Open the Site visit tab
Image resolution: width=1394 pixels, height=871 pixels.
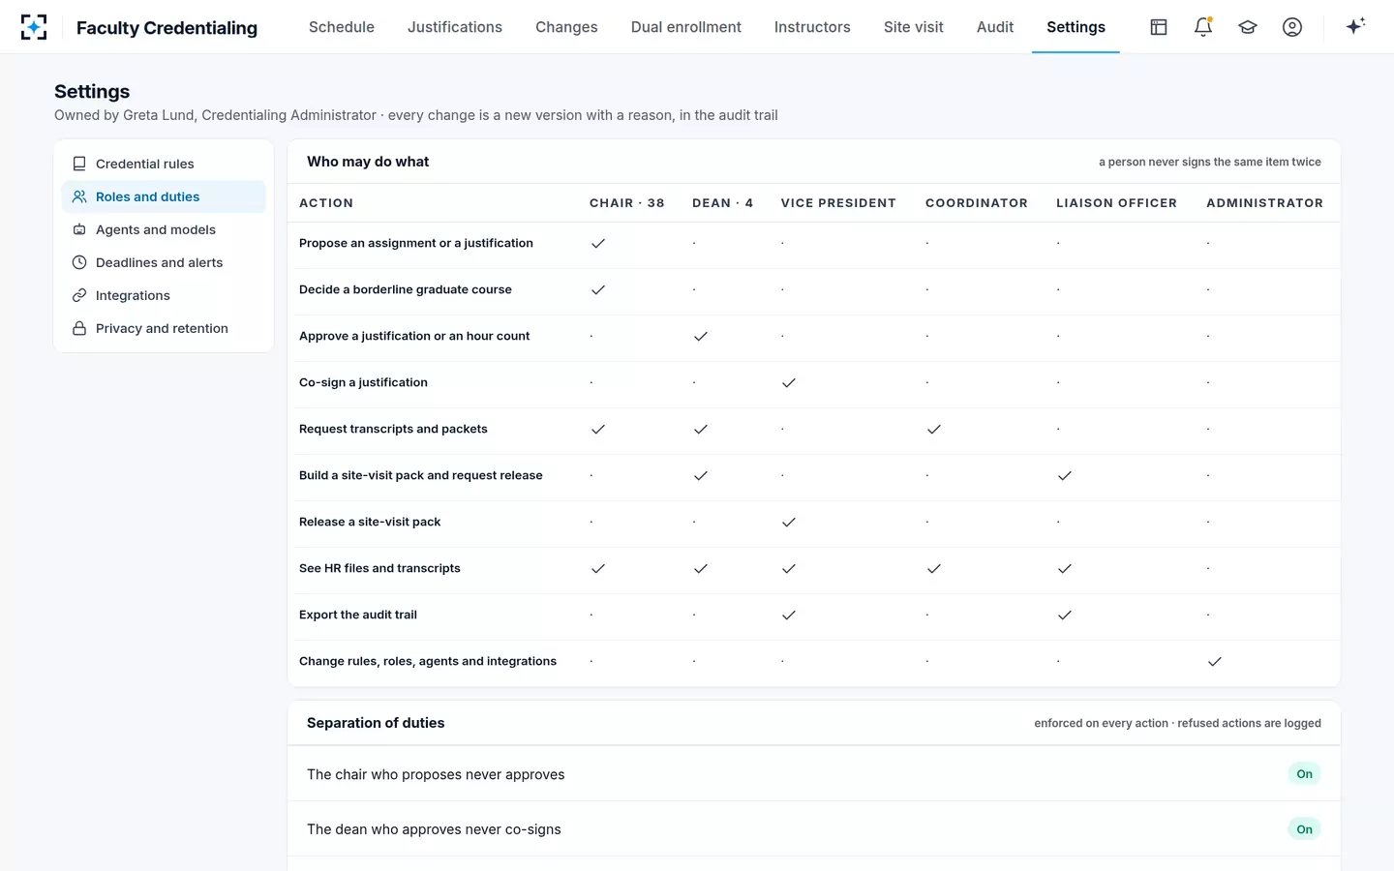point(914,27)
